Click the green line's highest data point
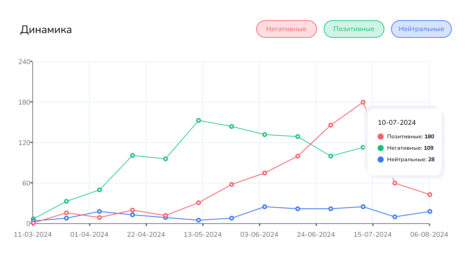The image size is (472, 259). pos(199,120)
